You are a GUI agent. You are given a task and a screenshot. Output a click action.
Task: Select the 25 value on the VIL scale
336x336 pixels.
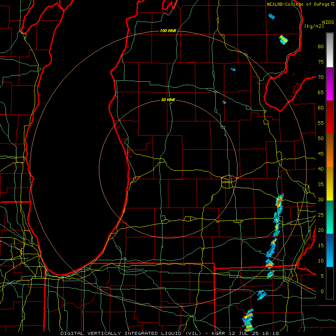click(x=321, y=215)
